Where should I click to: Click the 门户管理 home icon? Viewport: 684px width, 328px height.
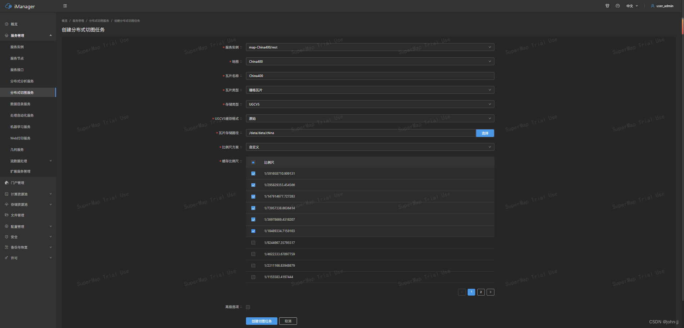point(6,183)
